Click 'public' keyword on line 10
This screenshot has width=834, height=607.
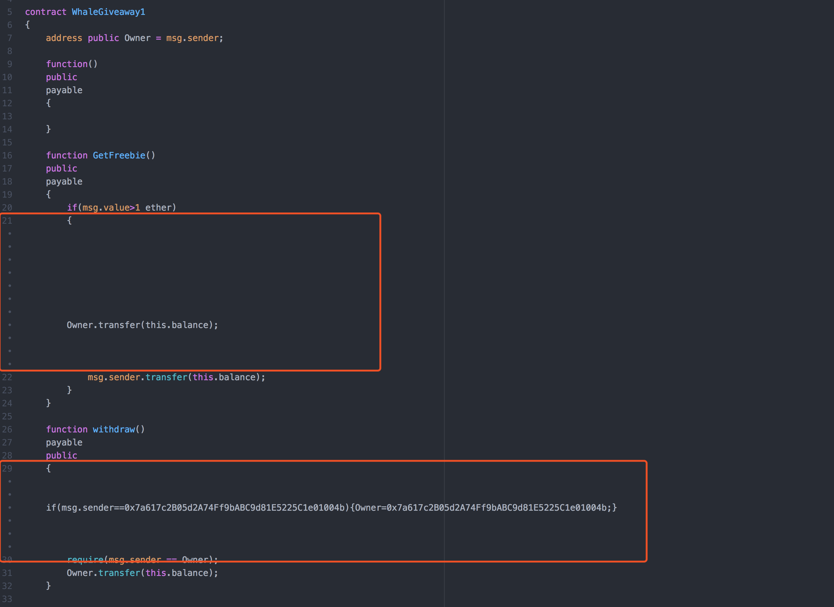coord(61,77)
